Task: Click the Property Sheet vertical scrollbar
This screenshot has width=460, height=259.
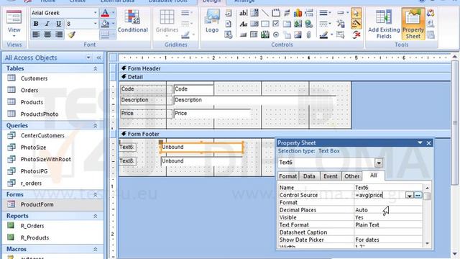Action: point(427,216)
